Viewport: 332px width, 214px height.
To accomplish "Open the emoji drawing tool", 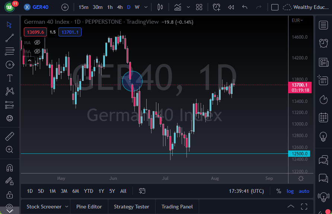I will point(10,118).
